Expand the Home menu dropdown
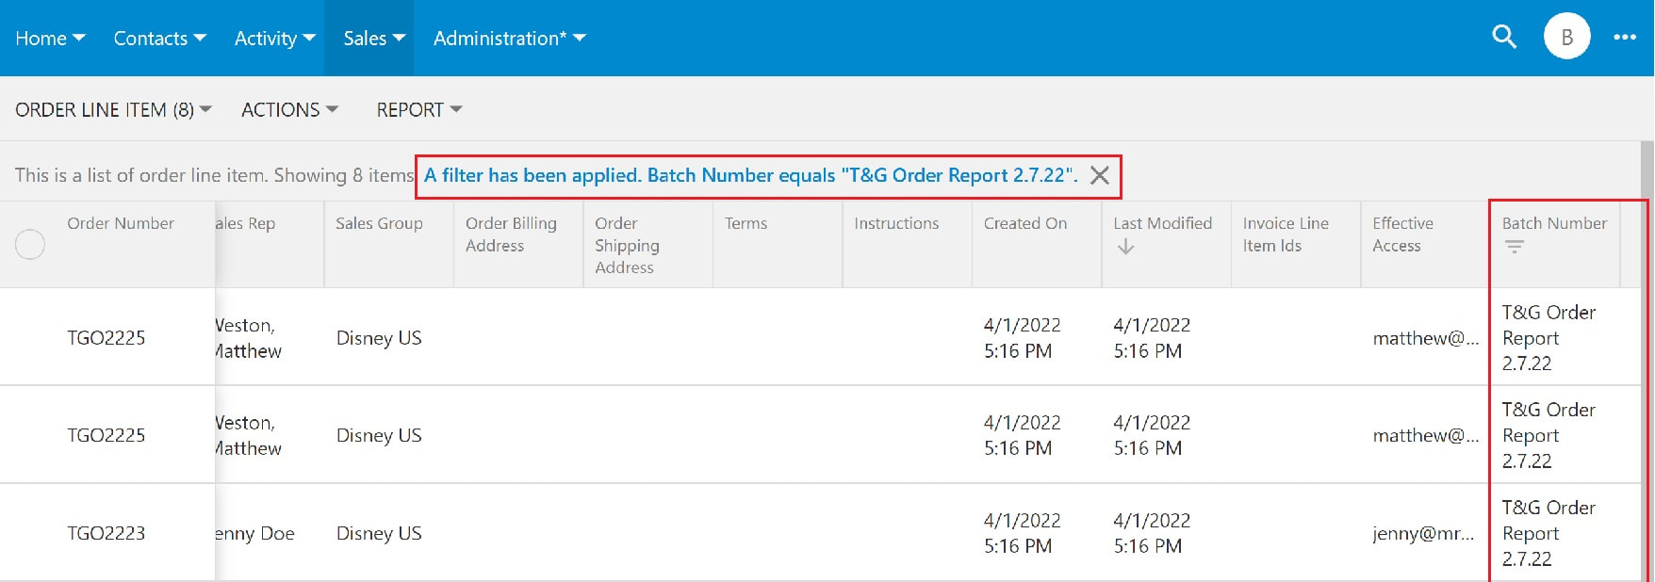This screenshot has width=1655, height=582. tap(50, 38)
